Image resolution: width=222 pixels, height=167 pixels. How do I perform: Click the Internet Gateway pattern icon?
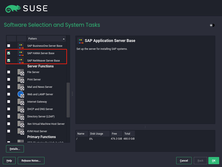[21, 102]
